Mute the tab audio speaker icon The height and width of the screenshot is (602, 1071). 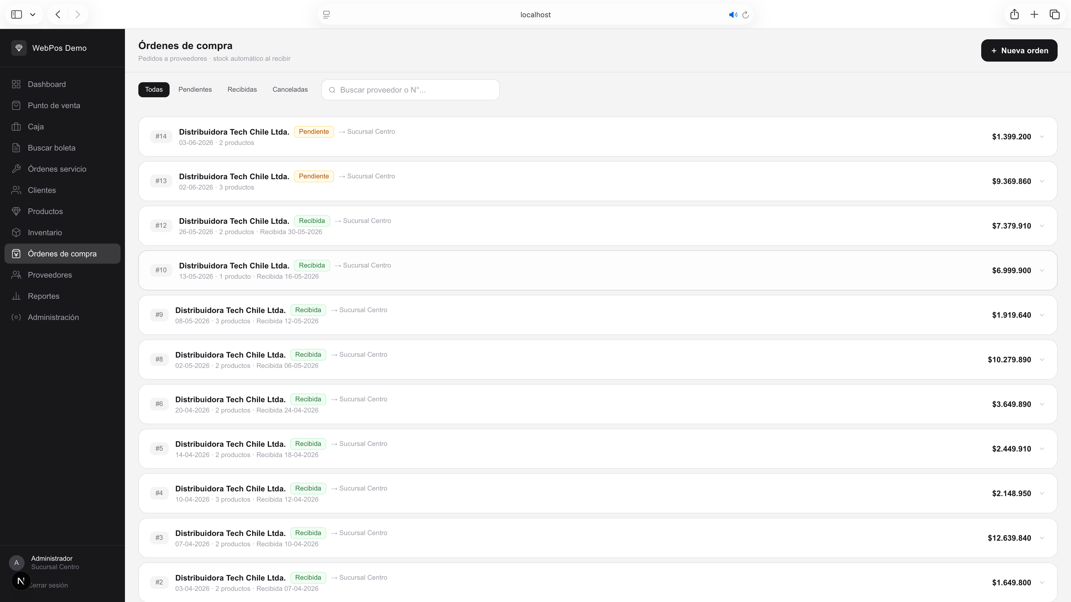click(x=733, y=14)
